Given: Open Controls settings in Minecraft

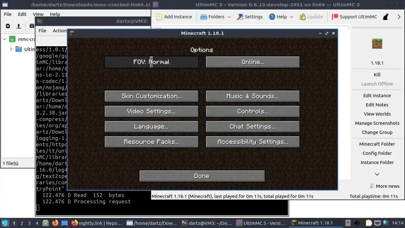Looking at the screenshot, I should (x=253, y=111).
